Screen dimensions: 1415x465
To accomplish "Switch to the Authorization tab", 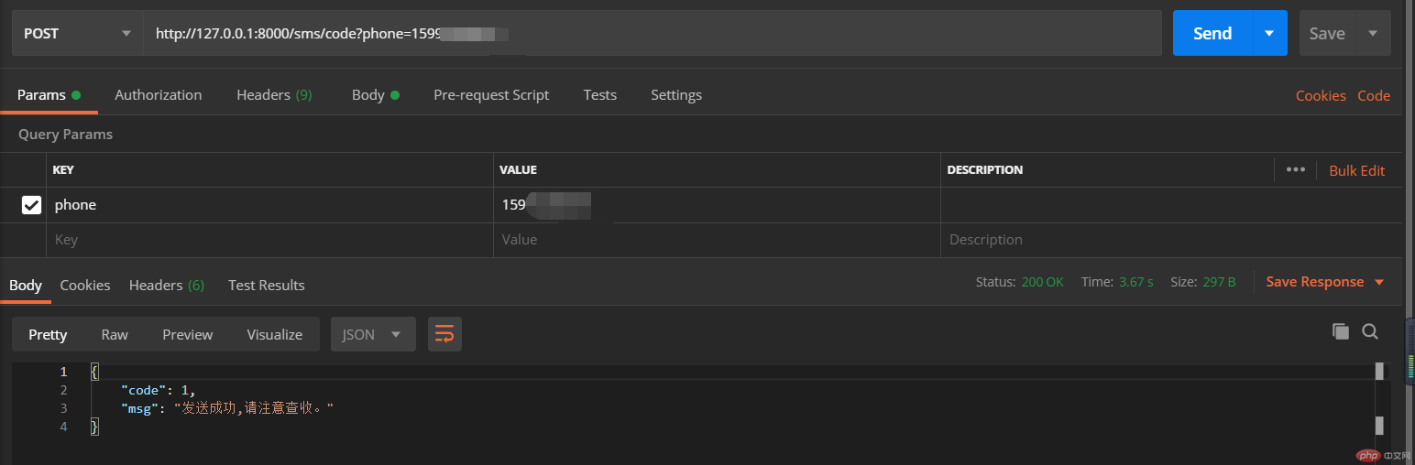I will (x=158, y=95).
